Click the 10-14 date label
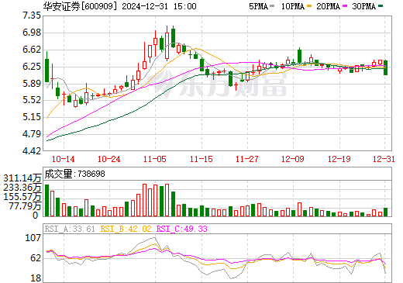Viewport: 403px width, 283px height. tap(64, 159)
